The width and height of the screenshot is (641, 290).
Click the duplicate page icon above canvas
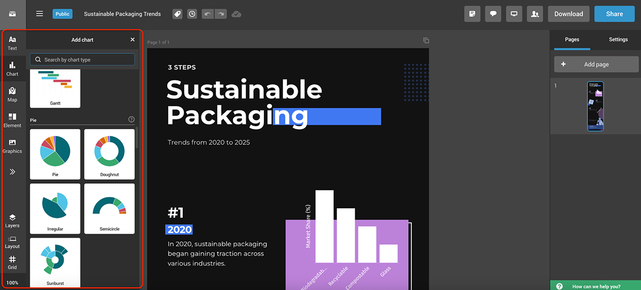click(426, 40)
